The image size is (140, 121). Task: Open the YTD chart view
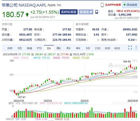click(39, 48)
